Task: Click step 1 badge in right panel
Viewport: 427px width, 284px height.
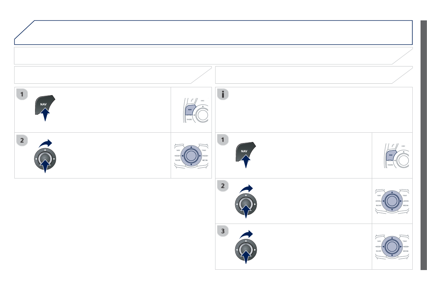Action: (223, 140)
